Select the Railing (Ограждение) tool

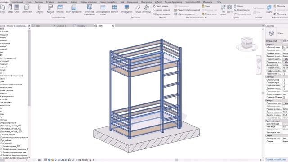coord(127,9)
